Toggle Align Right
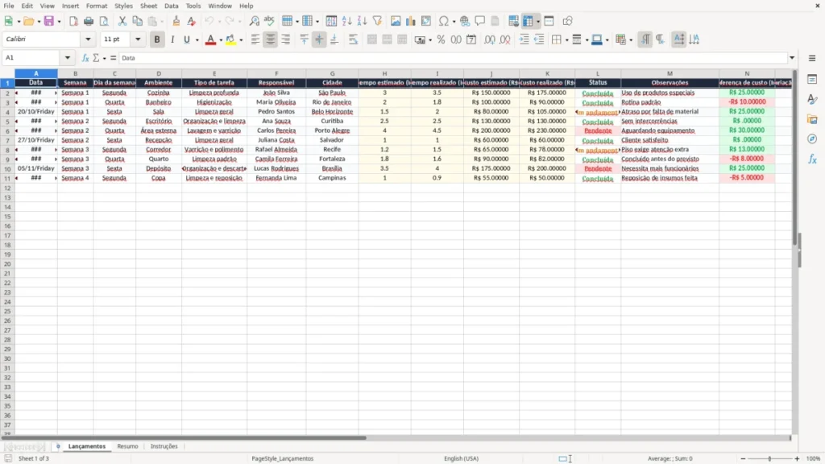This screenshot has width=825, height=464. 286,39
